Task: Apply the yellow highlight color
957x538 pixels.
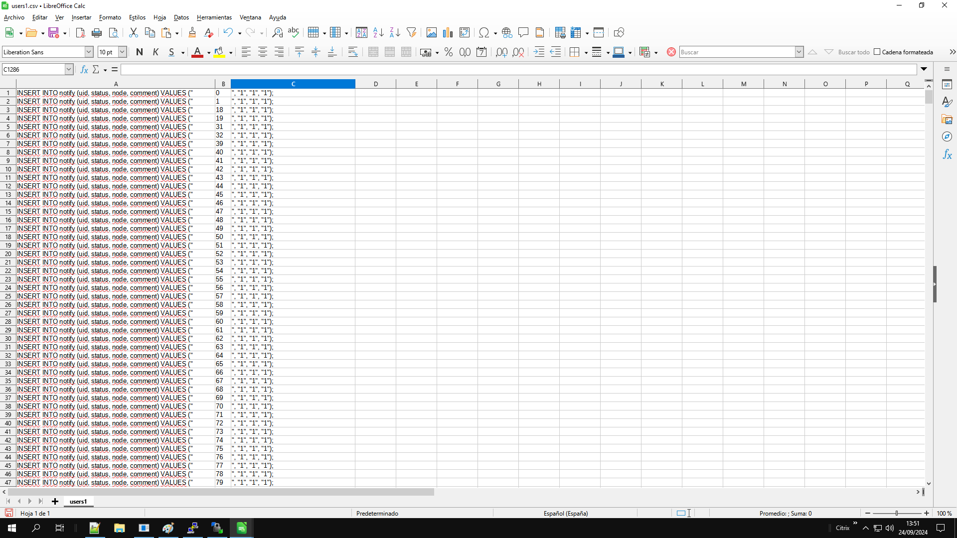Action: 219,52
